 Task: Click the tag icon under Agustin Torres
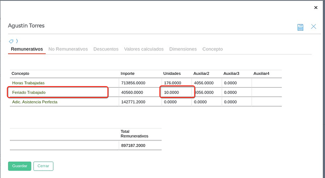[11, 41]
